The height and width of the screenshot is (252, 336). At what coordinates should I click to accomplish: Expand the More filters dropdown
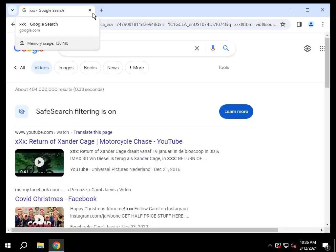[x=137, y=68]
